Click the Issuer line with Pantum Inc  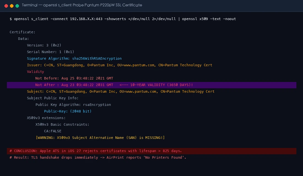pyautogui.click(x=120, y=65)
